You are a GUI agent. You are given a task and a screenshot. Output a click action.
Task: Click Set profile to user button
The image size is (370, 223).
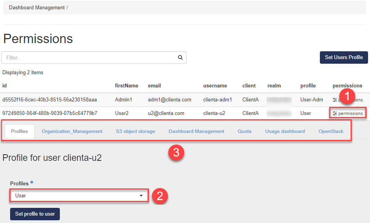35,214
